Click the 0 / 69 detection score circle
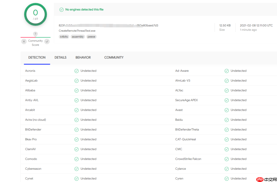The width and height of the screenshot is (277, 182). point(35,14)
